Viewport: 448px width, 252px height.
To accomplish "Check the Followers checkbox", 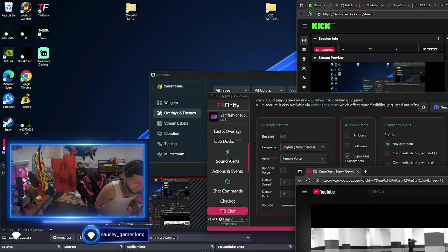I will pyautogui.click(x=348, y=146).
